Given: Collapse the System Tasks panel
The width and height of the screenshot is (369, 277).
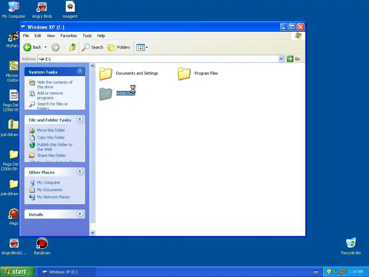Looking at the screenshot, I should [80, 71].
